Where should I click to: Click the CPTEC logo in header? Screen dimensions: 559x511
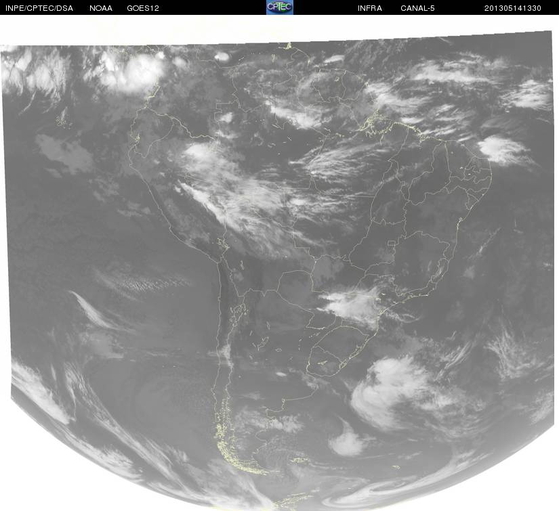pyautogui.click(x=279, y=7)
